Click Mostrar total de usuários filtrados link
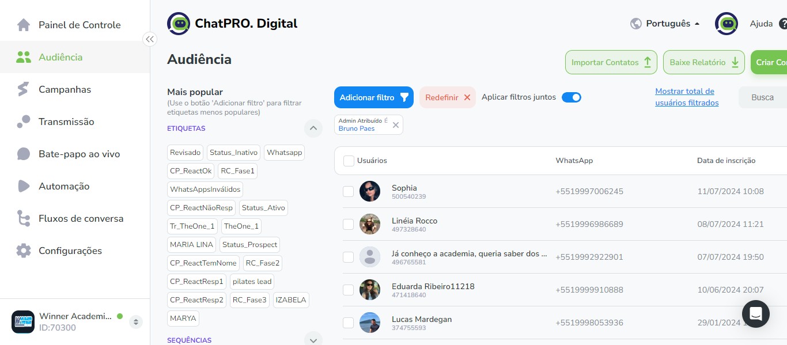This screenshot has height=345, width=787. coord(687,97)
